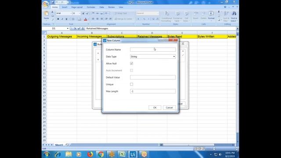Toggle Underline formatting in ribbon
Image resolution: width=281 pixels, height=158 pixels.
[x=66, y=19]
